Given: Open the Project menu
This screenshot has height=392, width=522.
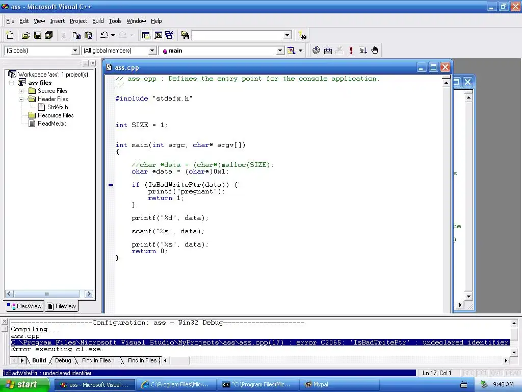Looking at the screenshot, I should point(79,21).
